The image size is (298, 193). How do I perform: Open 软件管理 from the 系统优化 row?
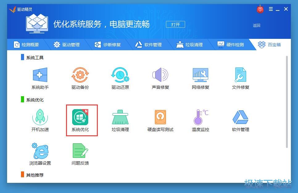tap(240, 120)
